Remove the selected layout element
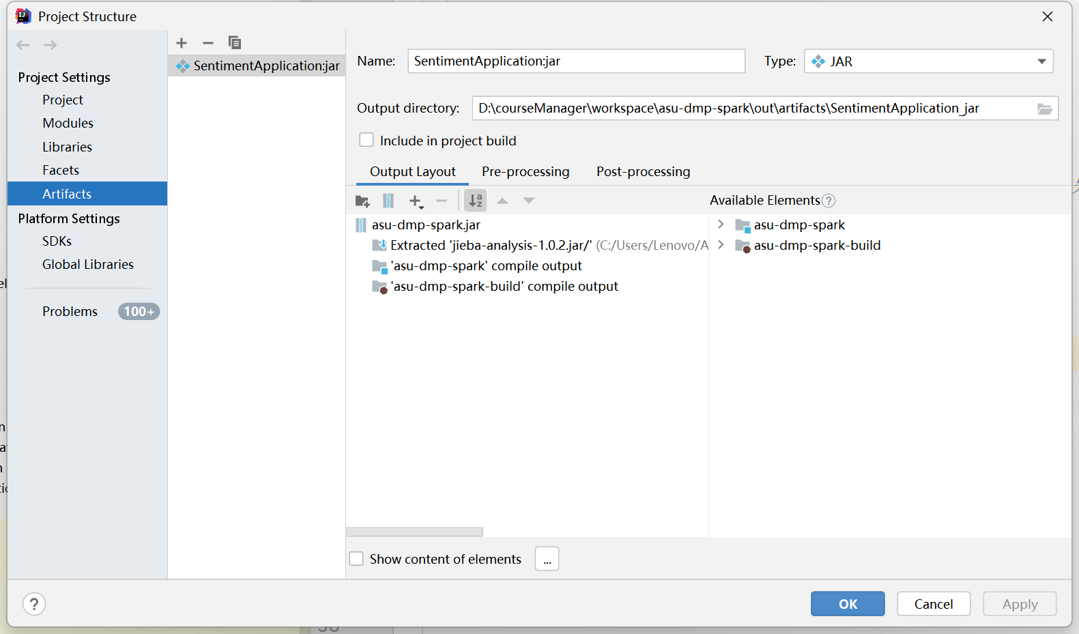The height and width of the screenshot is (634, 1079). pos(442,201)
